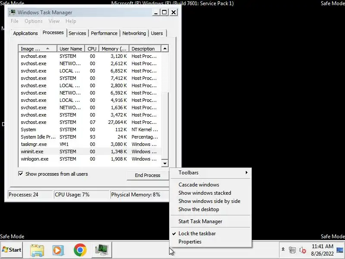Screen dimensions: 345x259
Task: Click the Task Manager title bar icon
Action: pyautogui.click(x=13, y=12)
